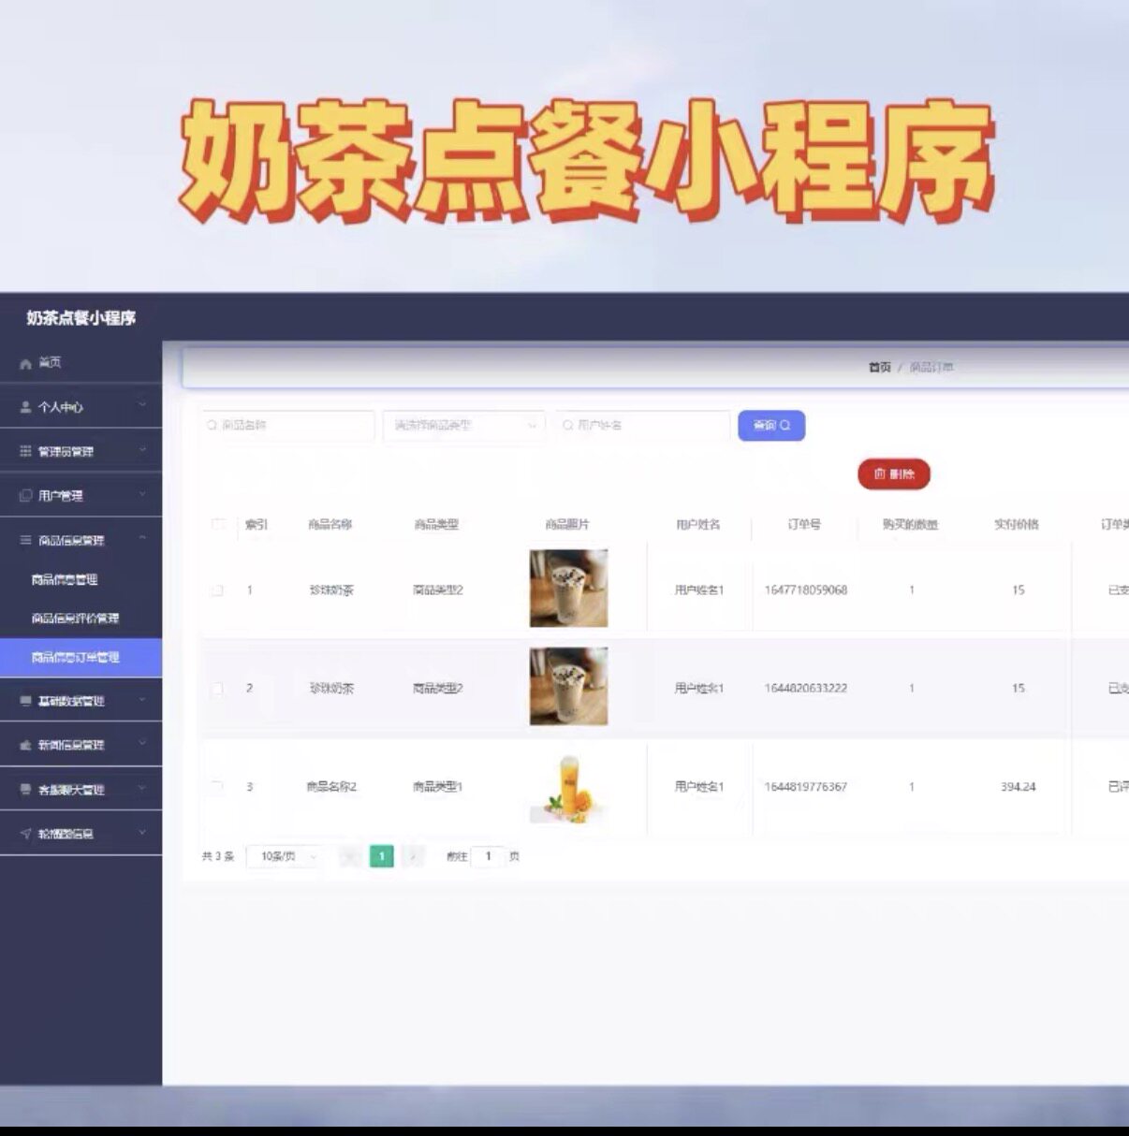The height and width of the screenshot is (1136, 1129).
Task: Click the magnifier icon in 商品名称 search
Action: tap(213, 425)
